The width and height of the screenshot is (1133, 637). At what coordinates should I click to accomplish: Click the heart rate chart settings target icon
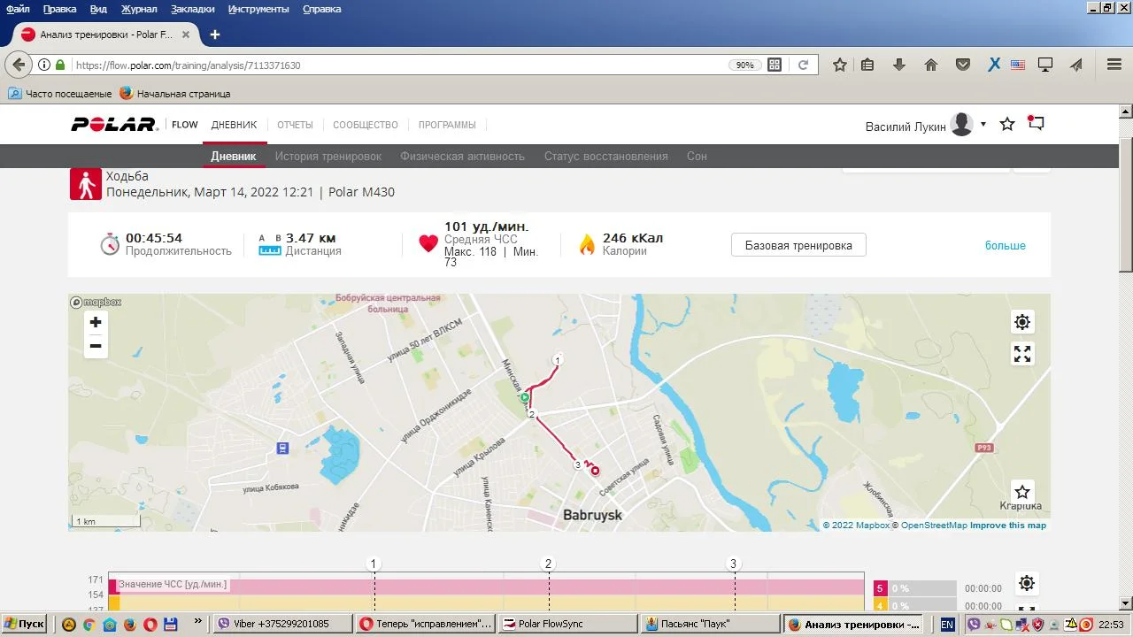click(1026, 583)
